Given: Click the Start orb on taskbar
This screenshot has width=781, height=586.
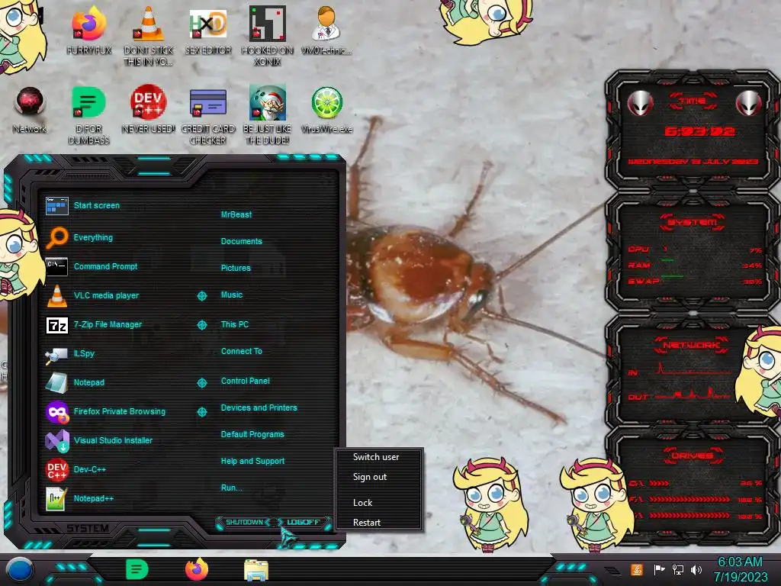Looking at the screenshot, I should 20,569.
